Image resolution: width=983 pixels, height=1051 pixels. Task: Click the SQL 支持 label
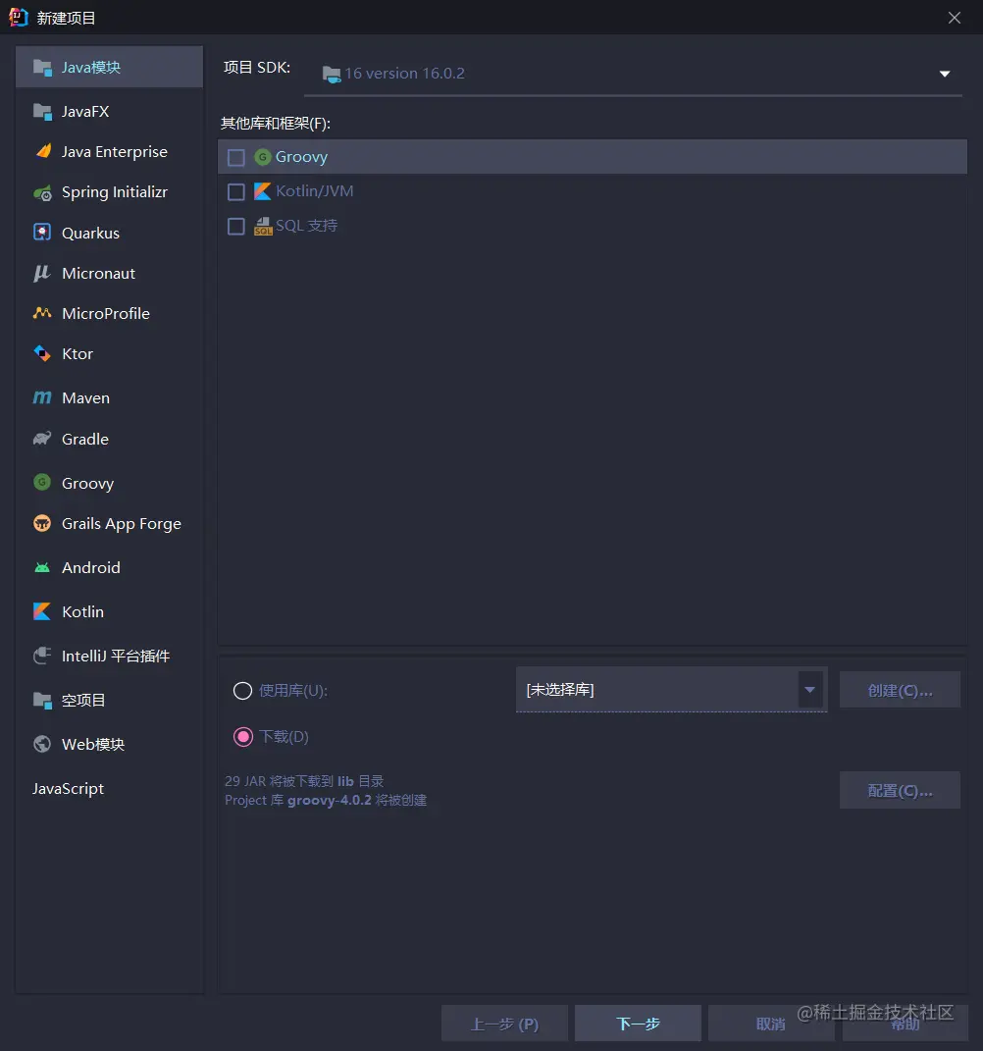click(306, 226)
